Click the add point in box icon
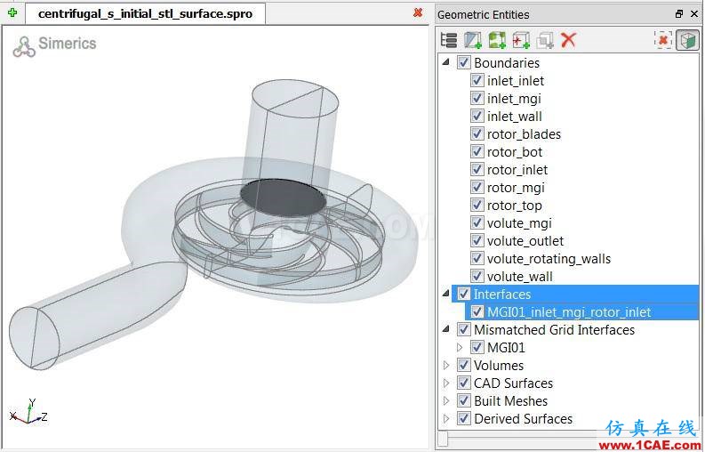Screen dimensions: 705x452 click(x=521, y=40)
